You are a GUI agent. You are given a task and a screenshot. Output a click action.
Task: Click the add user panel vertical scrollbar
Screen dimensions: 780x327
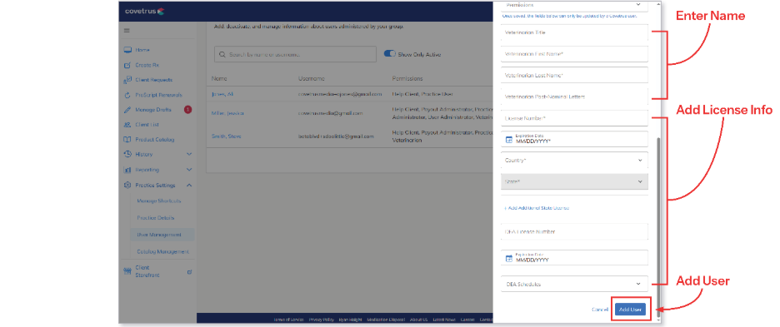[x=659, y=226]
